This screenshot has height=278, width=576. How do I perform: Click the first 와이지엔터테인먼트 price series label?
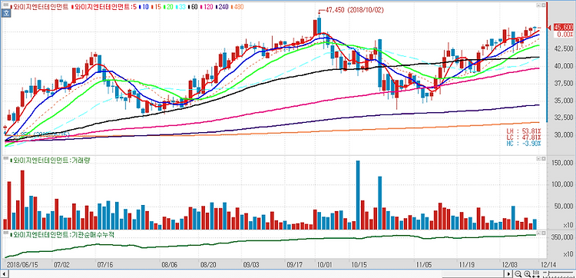(40, 7)
